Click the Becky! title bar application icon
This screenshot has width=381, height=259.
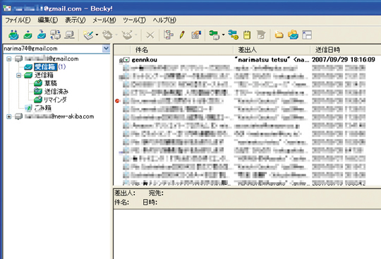[7, 8]
